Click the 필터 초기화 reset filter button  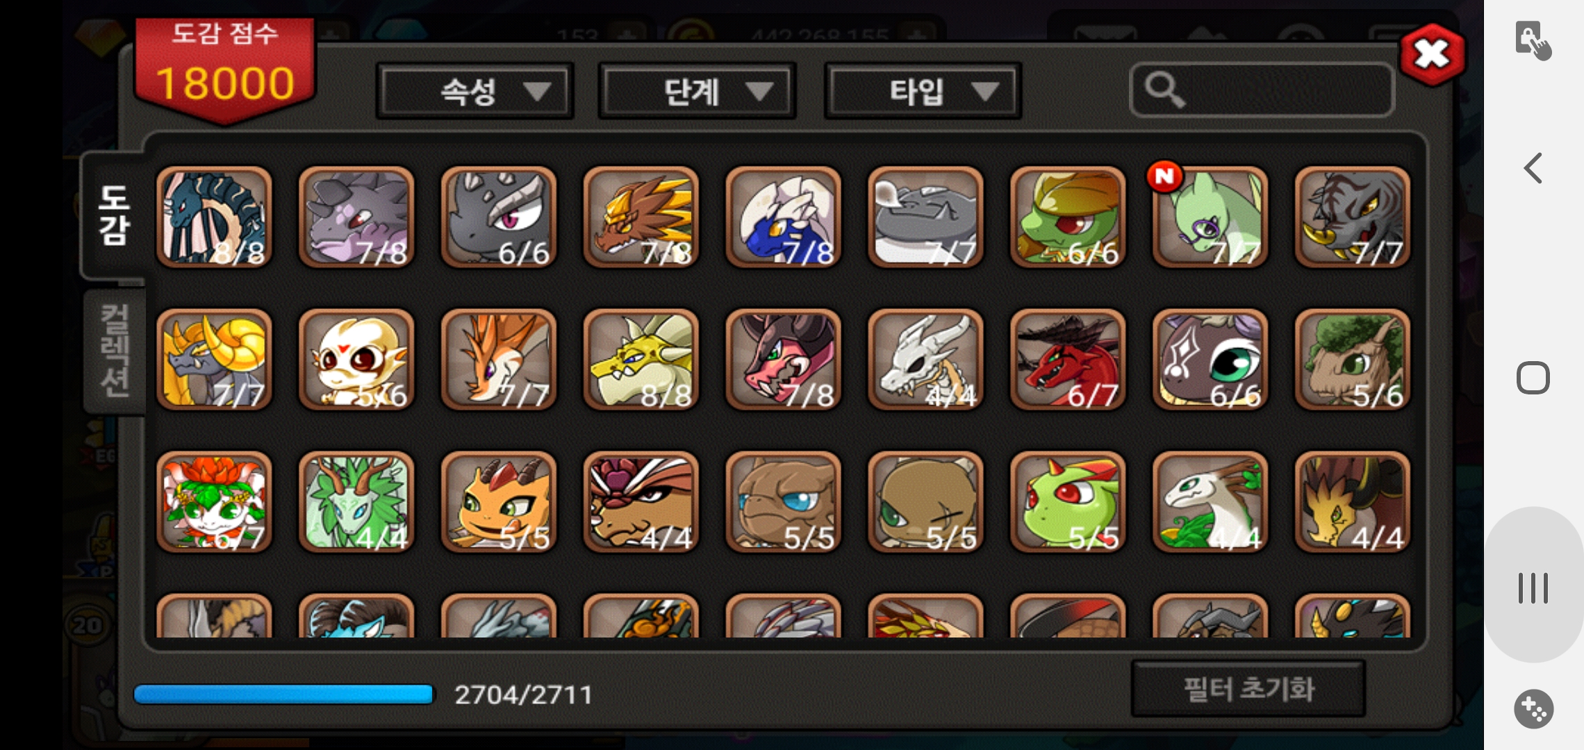click(x=1248, y=689)
